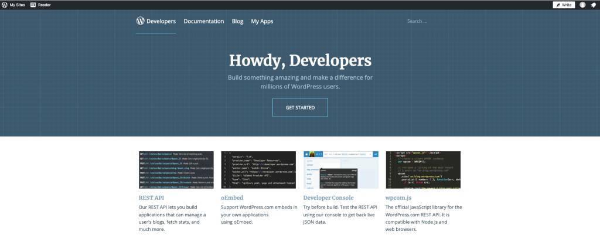
Task: Go to the Blog page
Action: (237, 21)
